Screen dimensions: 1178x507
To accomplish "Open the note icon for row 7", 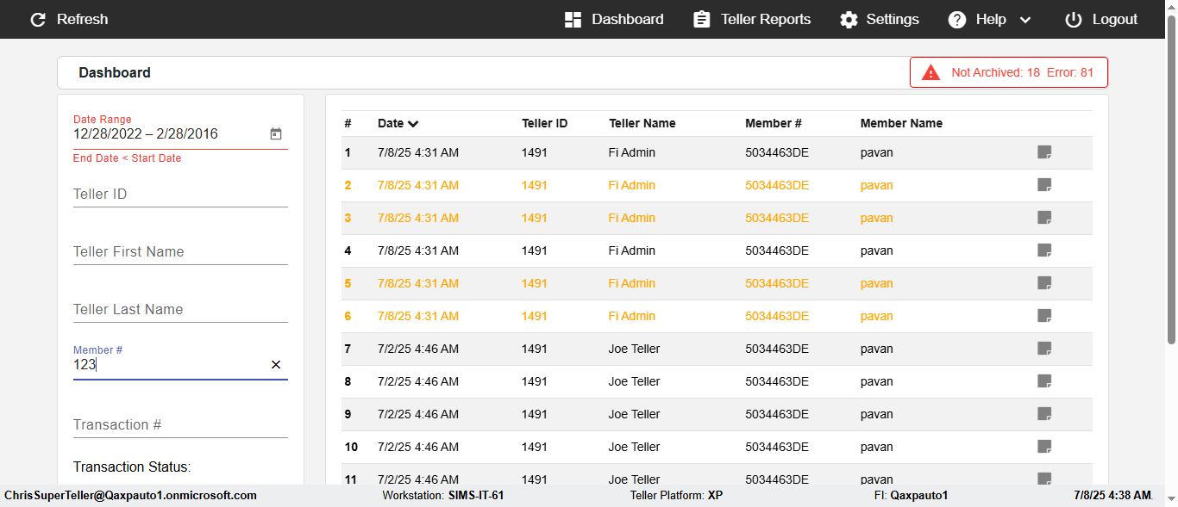I will click(1044, 349).
